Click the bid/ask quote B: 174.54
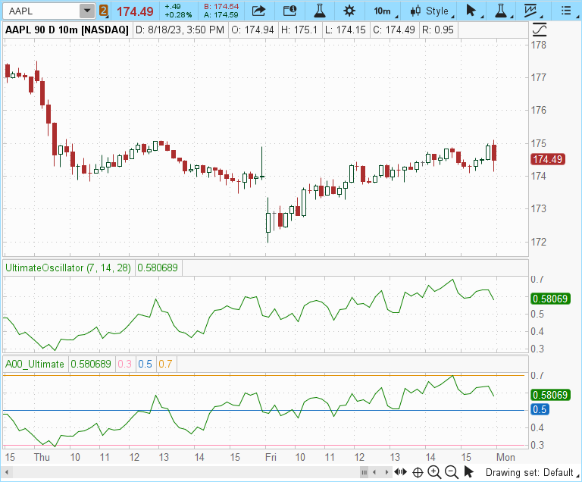 [x=221, y=7]
